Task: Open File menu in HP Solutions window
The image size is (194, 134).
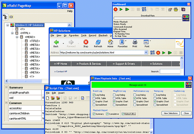Action: click(x=52, y=36)
